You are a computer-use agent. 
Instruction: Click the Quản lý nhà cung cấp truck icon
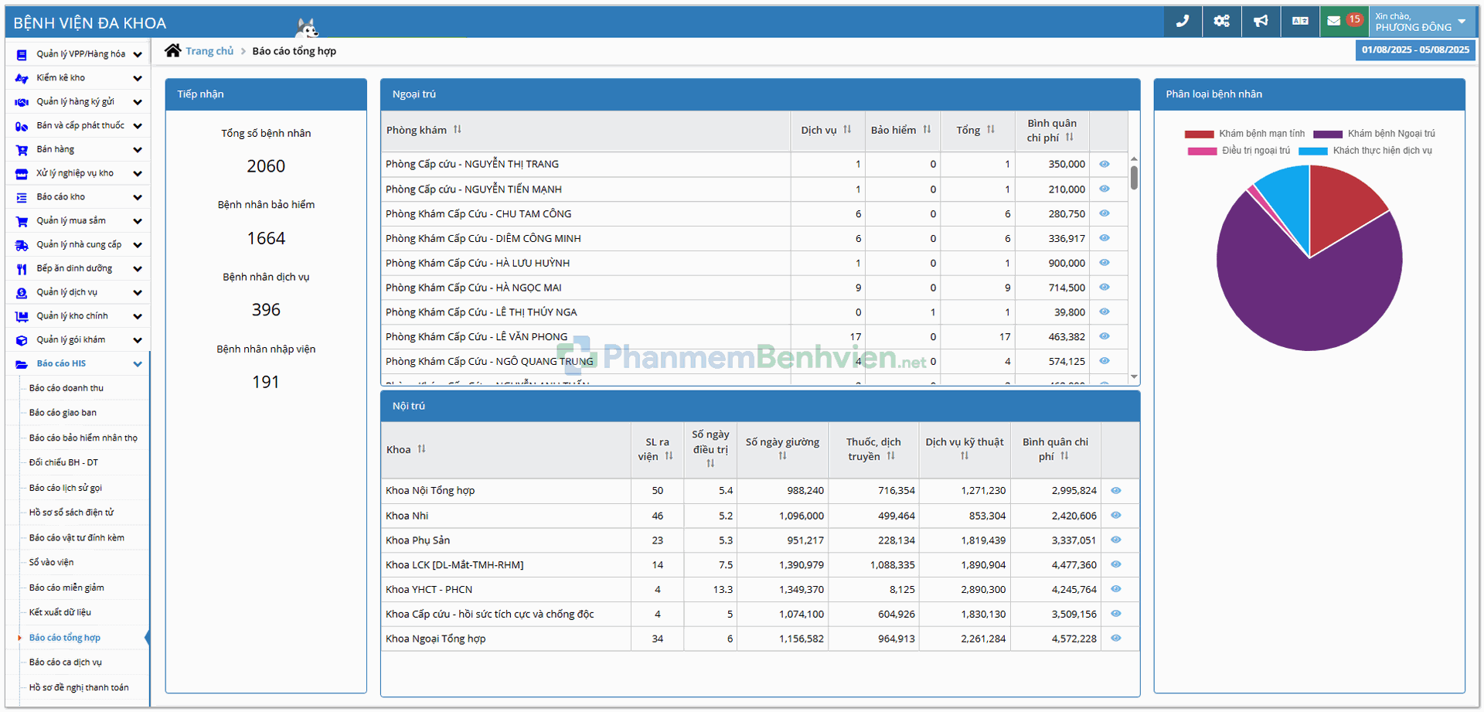(22, 245)
